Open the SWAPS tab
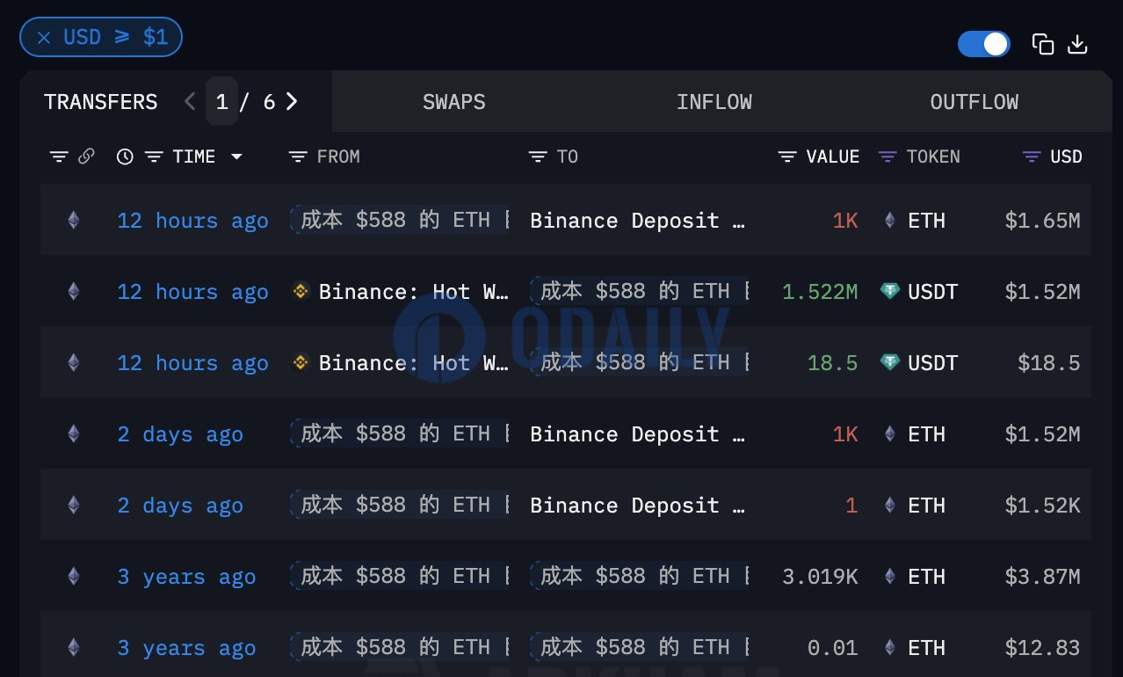 (x=454, y=102)
